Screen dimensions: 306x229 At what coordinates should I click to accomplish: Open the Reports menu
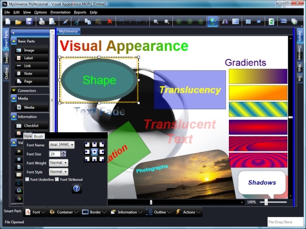tap(80, 12)
